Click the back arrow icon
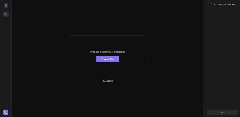240x117 pixels. pos(6,5)
